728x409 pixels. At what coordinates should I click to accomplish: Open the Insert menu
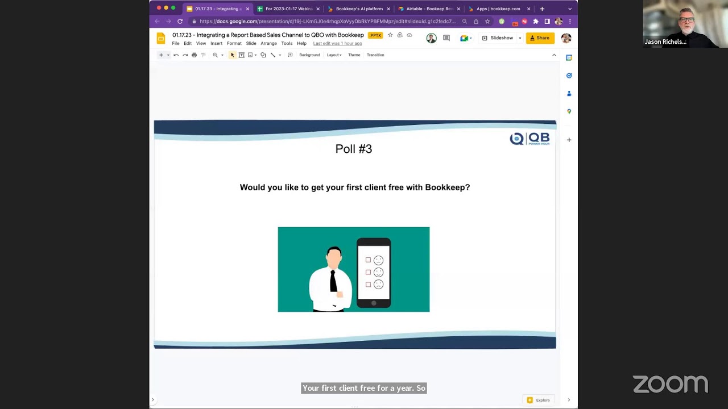[x=217, y=44]
